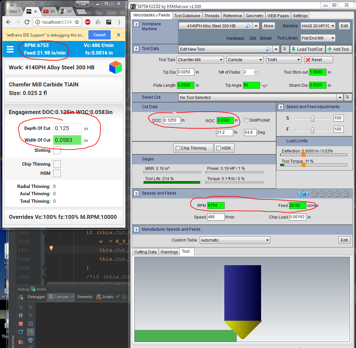Image resolution: width=356 pixels, height=348 pixels.
Task: Open the Machine dropdown HAAS 30 HP
Action: pos(318,26)
